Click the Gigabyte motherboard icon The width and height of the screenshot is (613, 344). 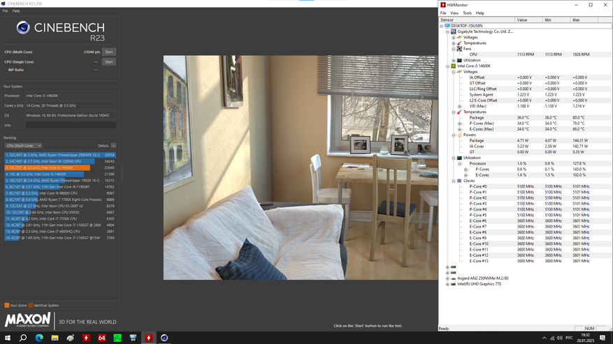[454, 31]
